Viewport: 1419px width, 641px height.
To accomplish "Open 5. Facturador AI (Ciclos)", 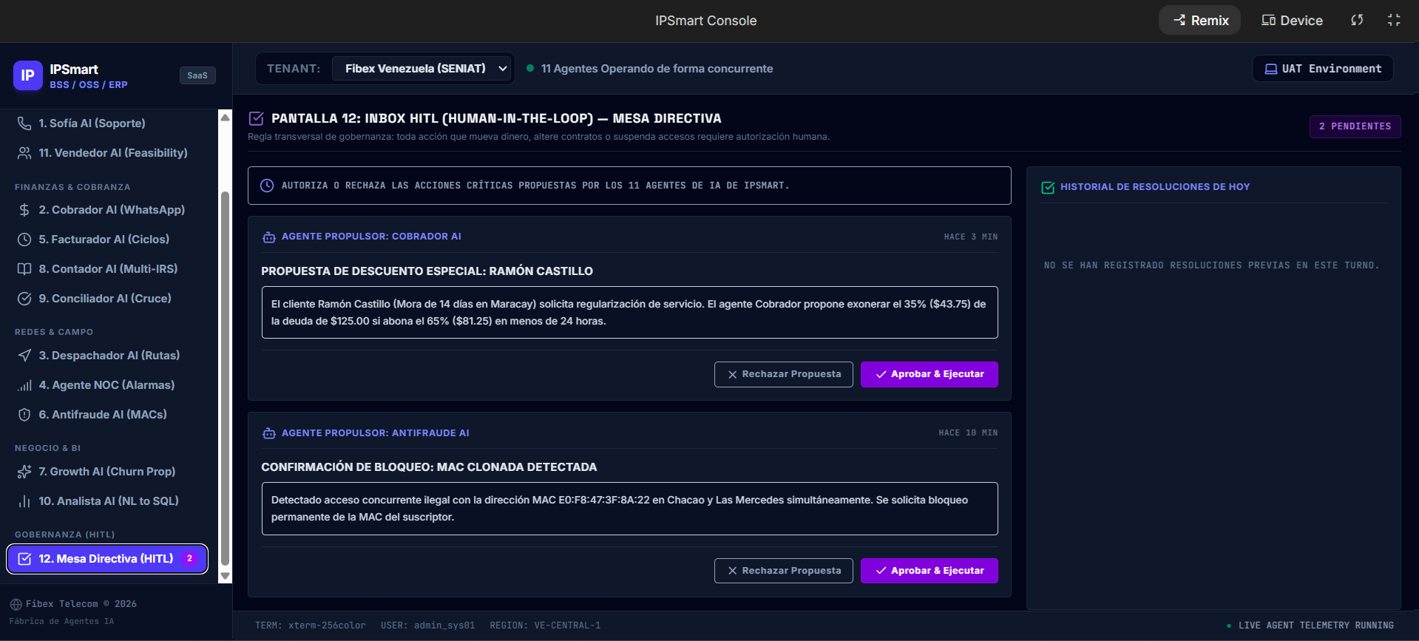I will click(109, 240).
